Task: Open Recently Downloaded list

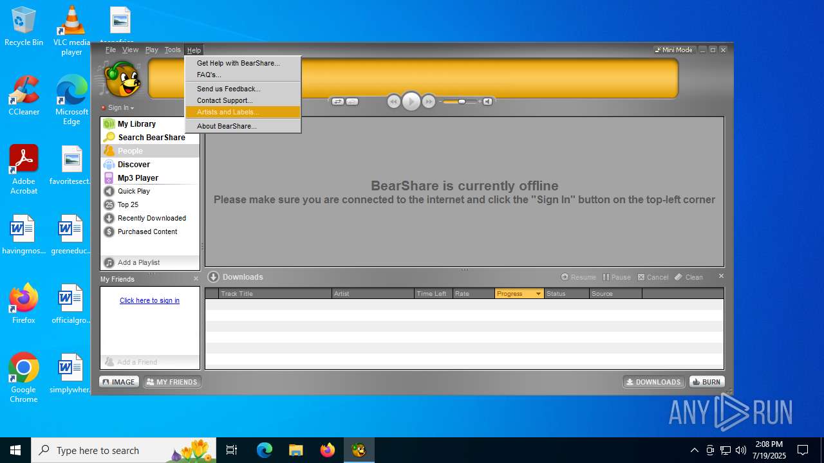Action: click(x=150, y=218)
